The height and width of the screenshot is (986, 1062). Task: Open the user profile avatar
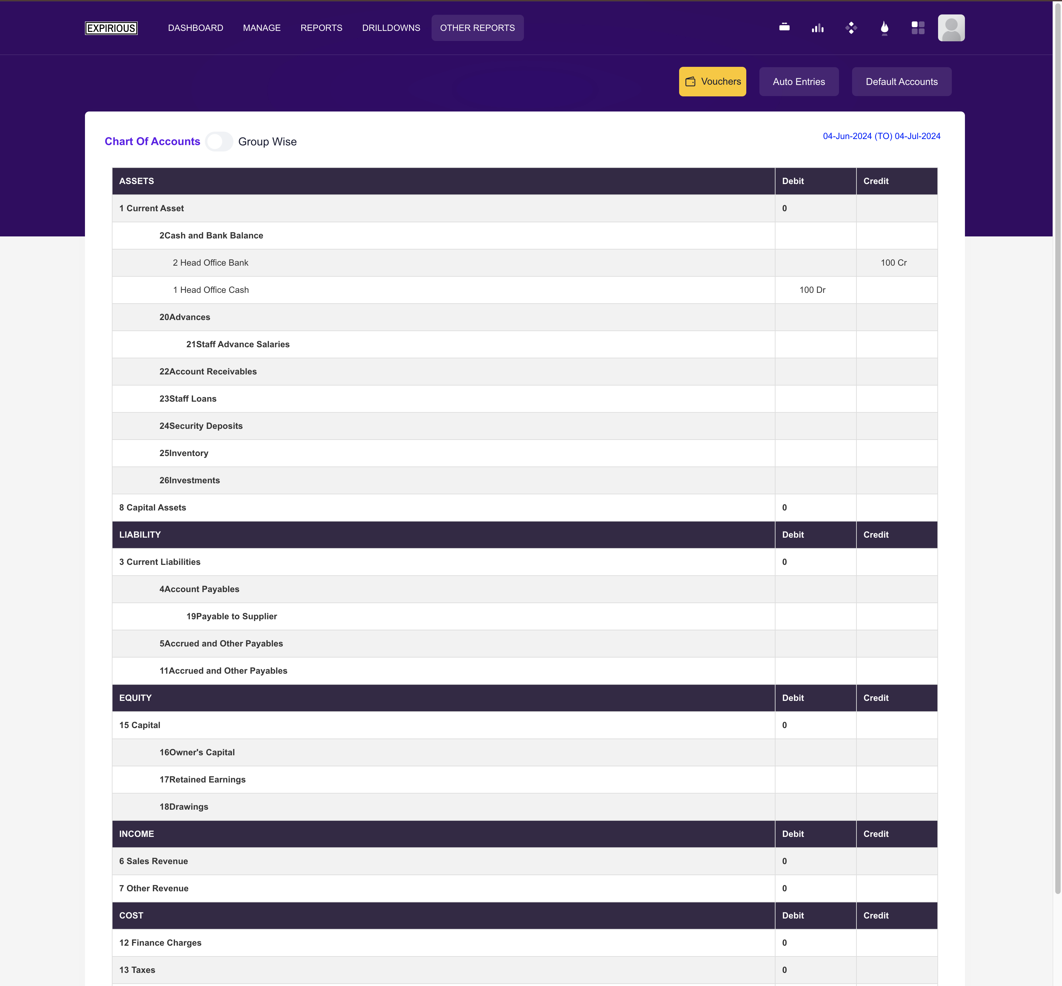pyautogui.click(x=951, y=28)
